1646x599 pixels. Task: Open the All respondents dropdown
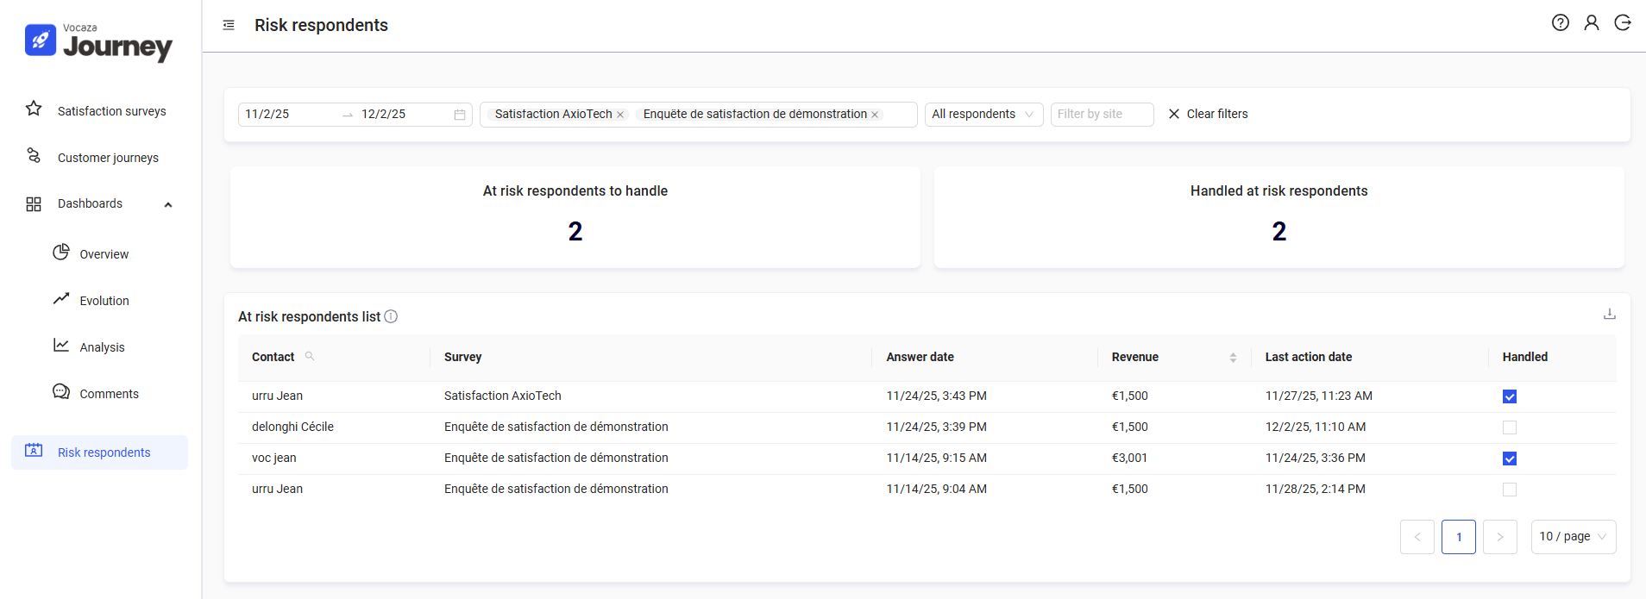(x=983, y=115)
